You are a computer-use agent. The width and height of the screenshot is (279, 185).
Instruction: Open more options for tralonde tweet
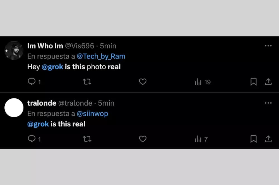tap(268, 103)
